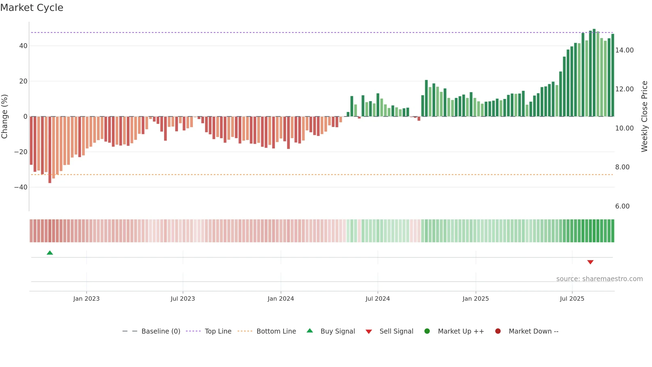
Task: Toggle Top Line legend entry
Action: click(209, 331)
